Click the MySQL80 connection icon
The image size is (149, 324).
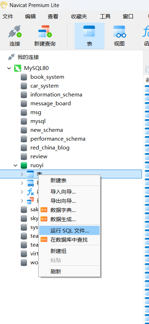pyautogui.click(x=18, y=68)
